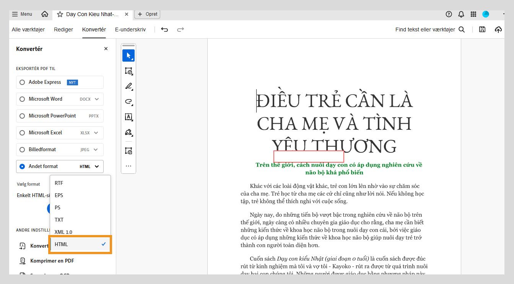514x284 pixels.
Task: Click the save document icon
Action: click(482, 29)
